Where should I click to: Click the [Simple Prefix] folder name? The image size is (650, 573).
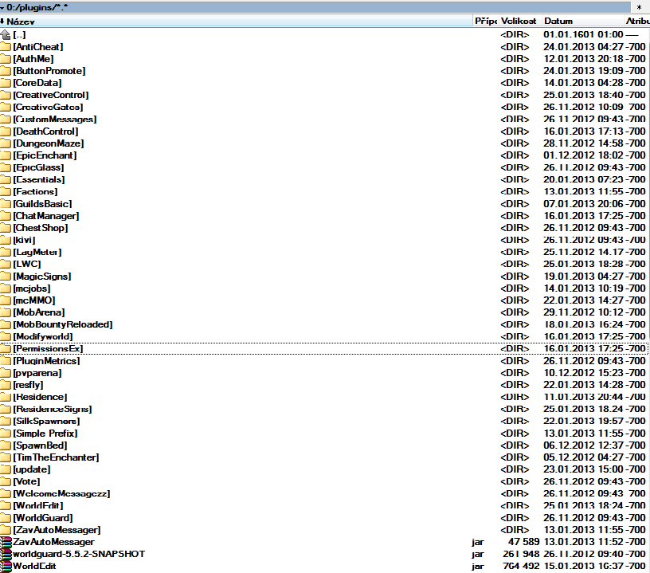click(x=45, y=434)
